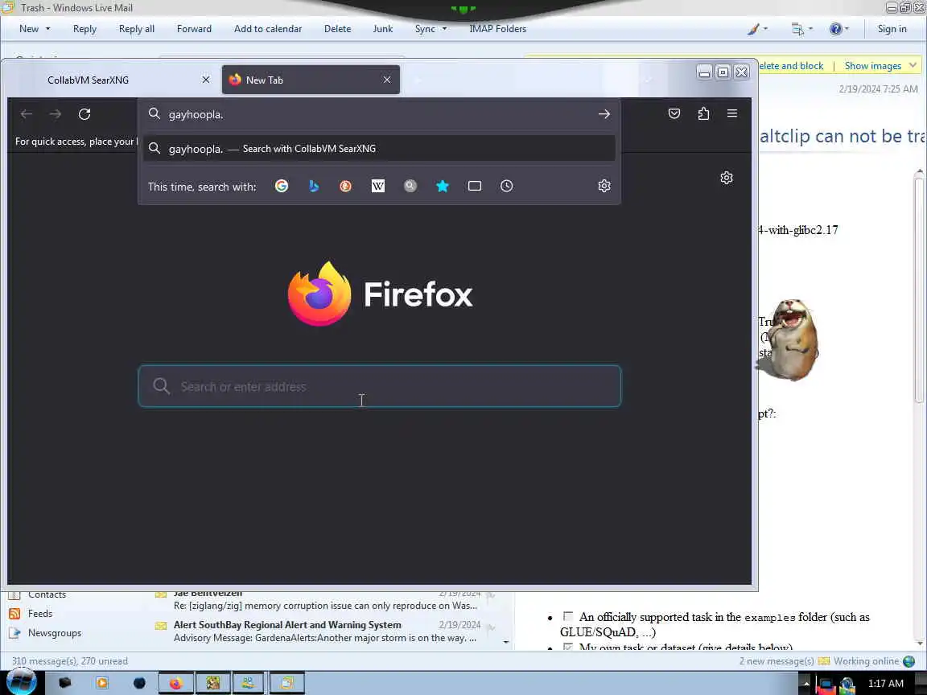The height and width of the screenshot is (695, 927).
Task: Click the reading pane scrollbar thumb
Action: (x=919, y=290)
